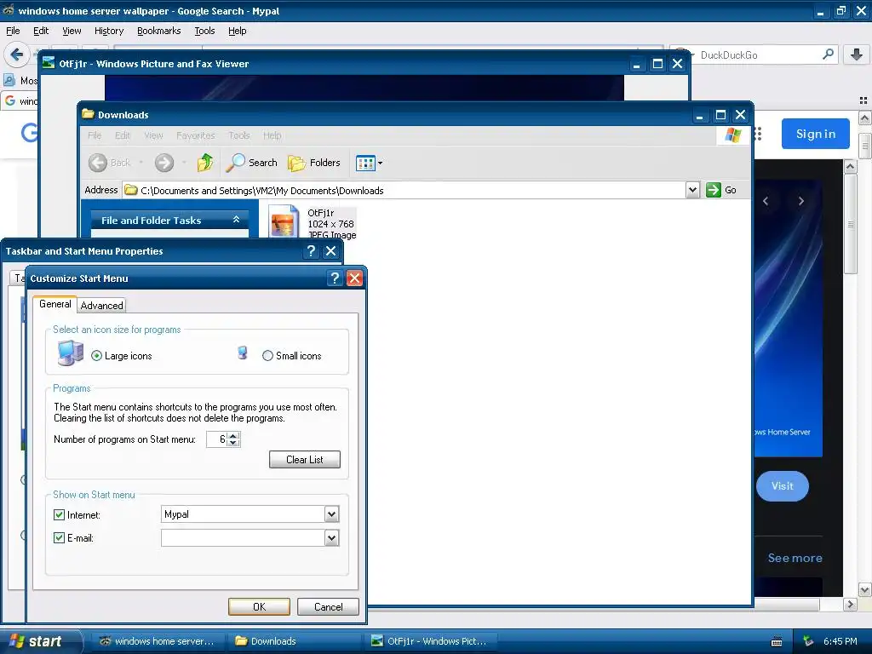The height and width of the screenshot is (654, 872).
Task: Click browser horizontal scrollbar right arrow
Action: 850,604
